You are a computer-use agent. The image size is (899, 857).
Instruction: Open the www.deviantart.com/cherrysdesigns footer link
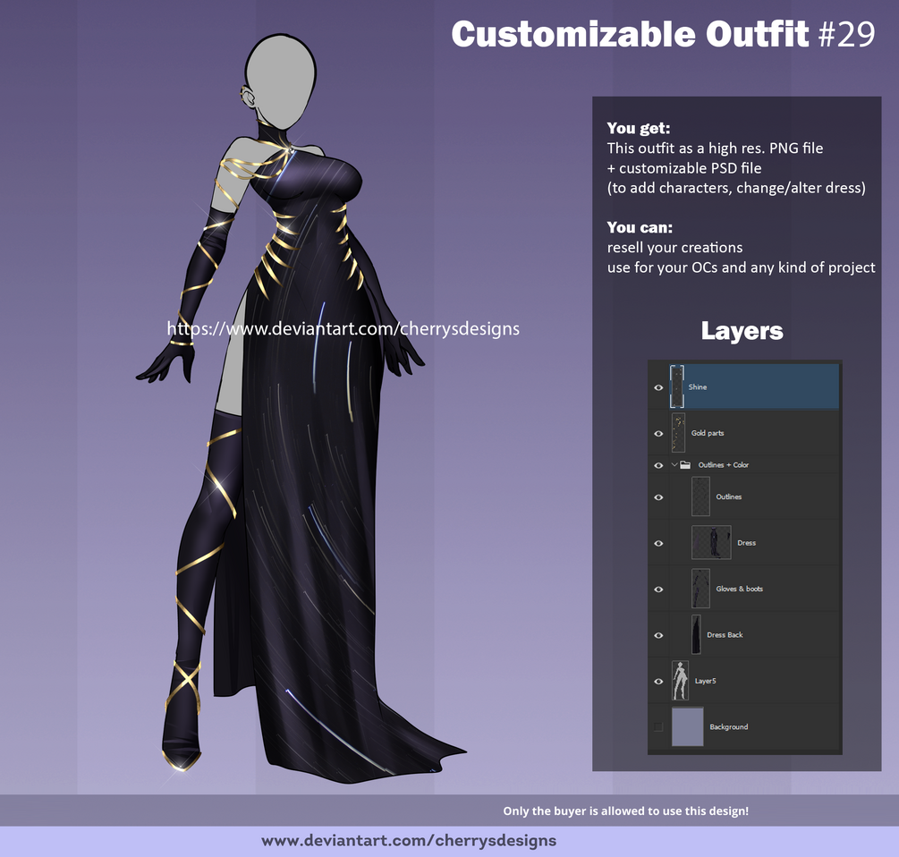[x=409, y=841]
